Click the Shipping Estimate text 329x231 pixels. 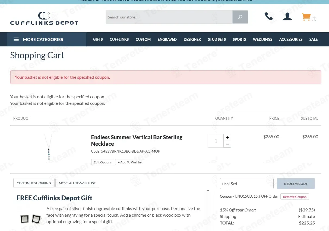click(x=306, y=216)
